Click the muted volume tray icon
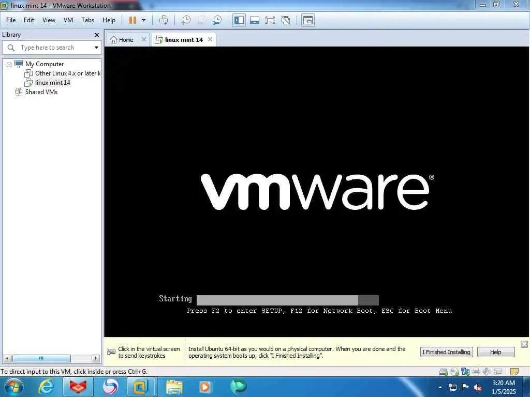The image size is (530, 397). (478, 387)
